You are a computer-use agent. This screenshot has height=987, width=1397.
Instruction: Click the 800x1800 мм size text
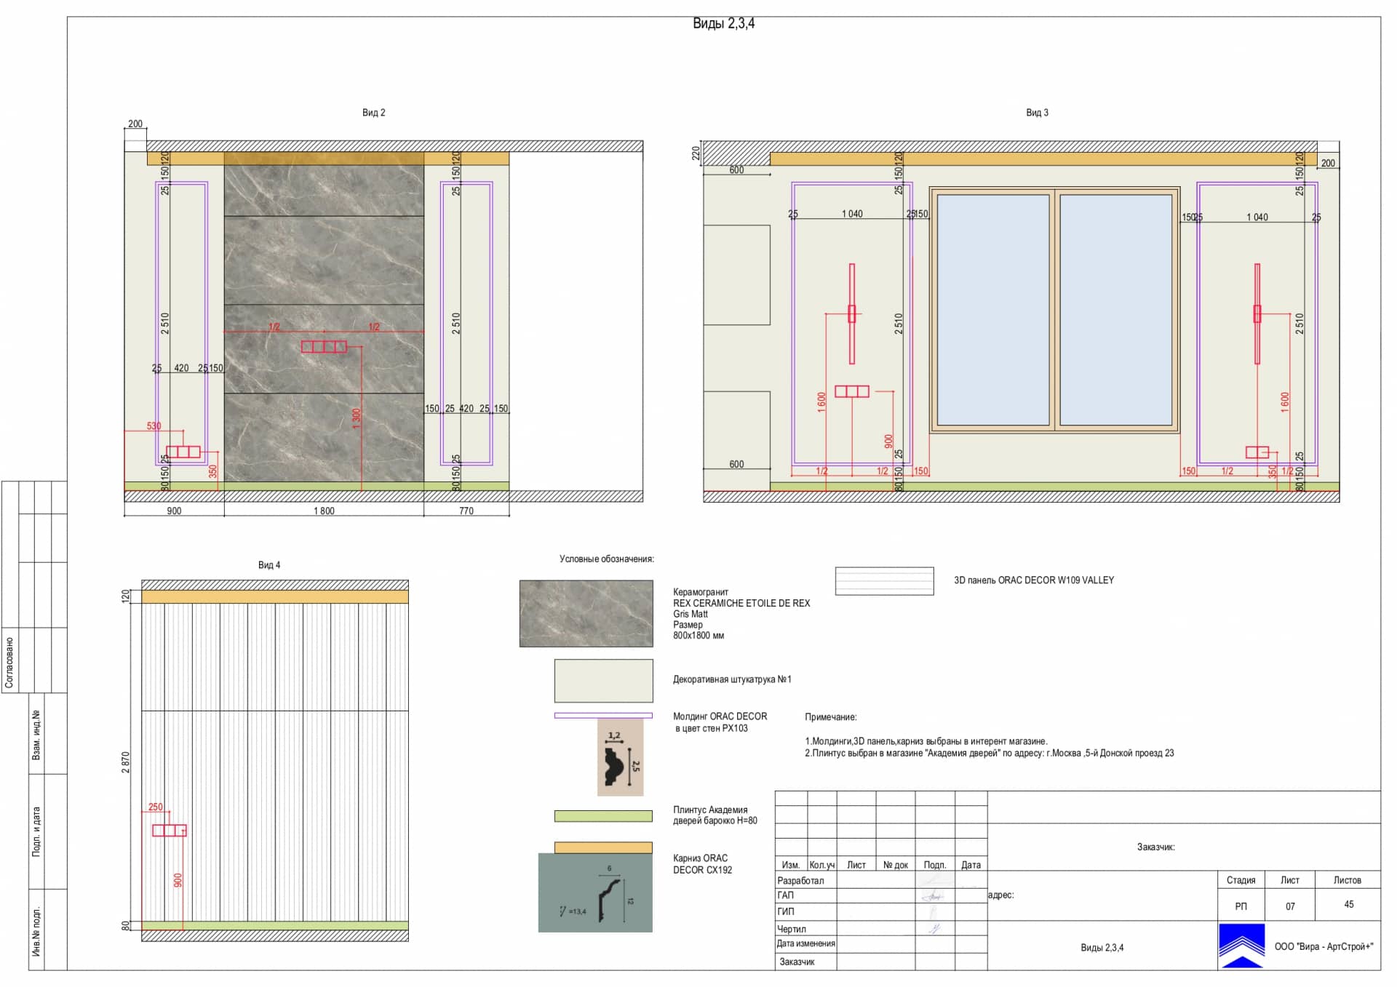(x=698, y=636)
